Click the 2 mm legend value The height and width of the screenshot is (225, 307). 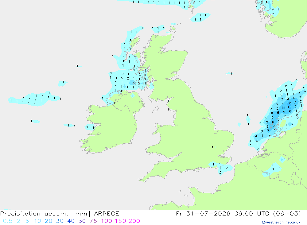click(x=19, y=221)
